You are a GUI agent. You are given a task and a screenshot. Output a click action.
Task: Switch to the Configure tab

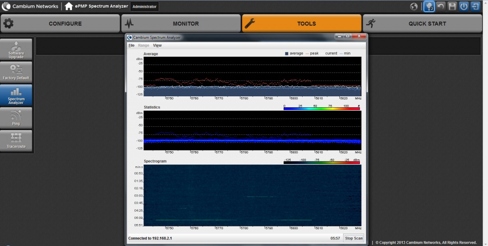point(60,23)
